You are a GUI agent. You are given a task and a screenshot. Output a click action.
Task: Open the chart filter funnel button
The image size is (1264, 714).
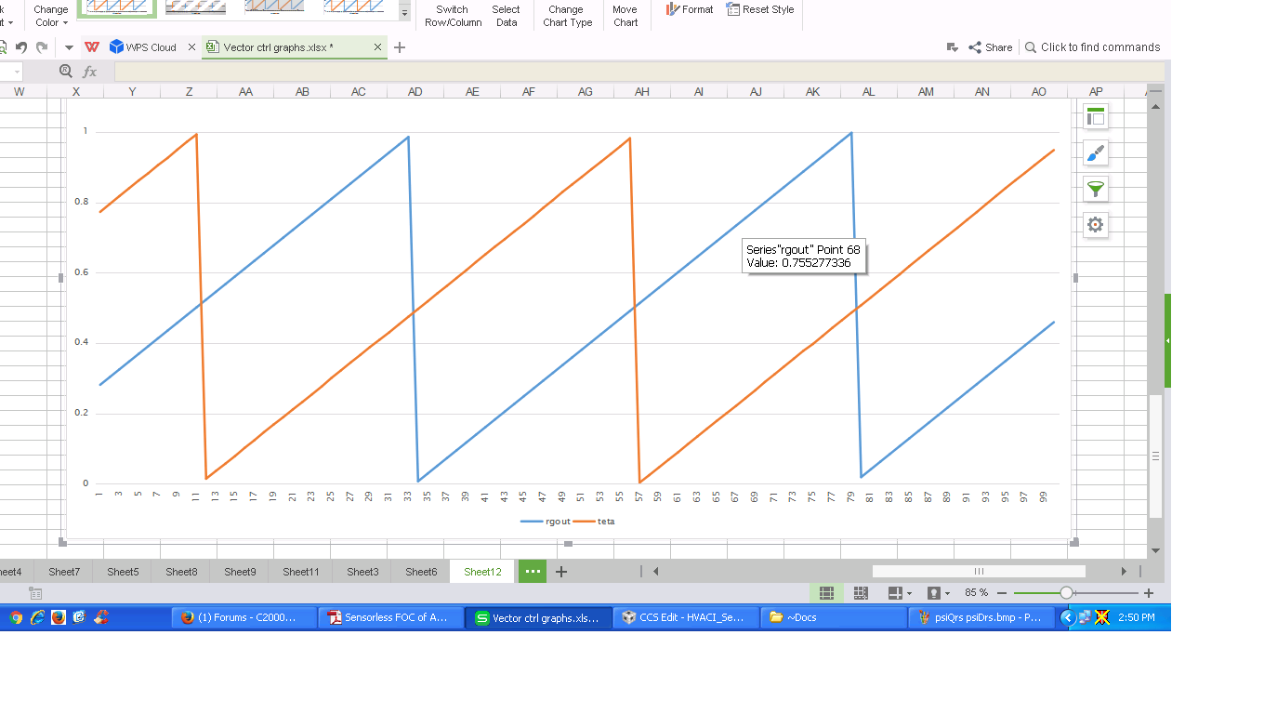point(1096,189)
